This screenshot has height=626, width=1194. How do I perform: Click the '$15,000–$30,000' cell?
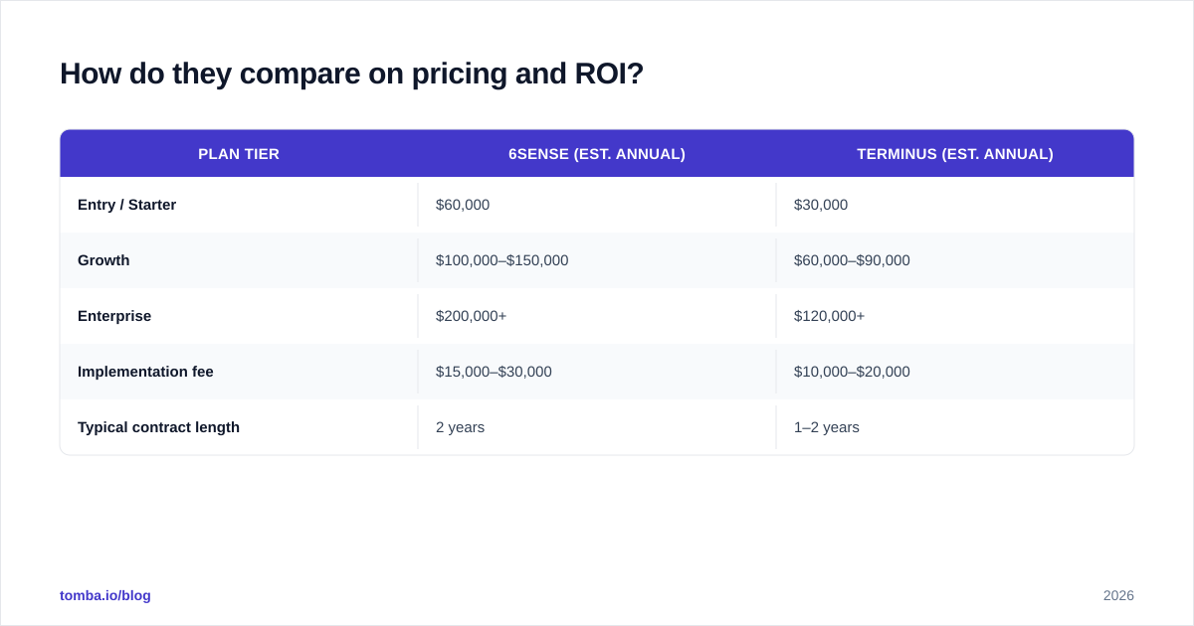click(x=597, y=372)
